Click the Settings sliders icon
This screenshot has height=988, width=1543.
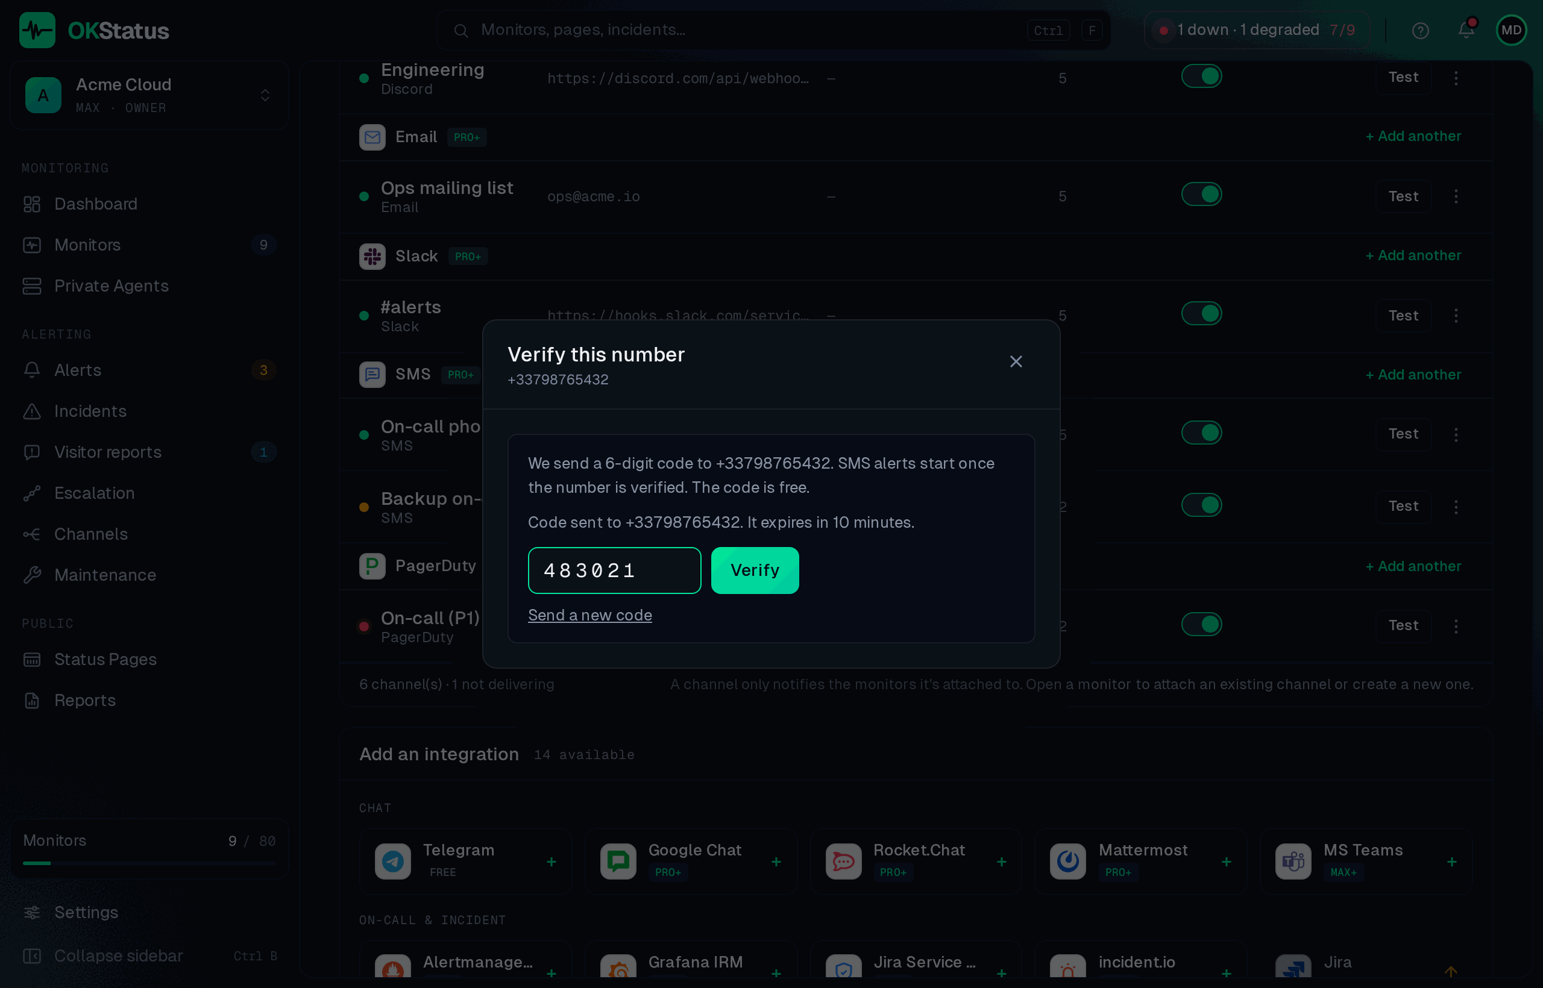pos(32,912)
